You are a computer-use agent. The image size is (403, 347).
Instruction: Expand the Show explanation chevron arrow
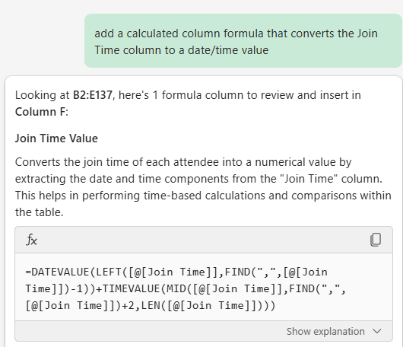pos(377,331)
